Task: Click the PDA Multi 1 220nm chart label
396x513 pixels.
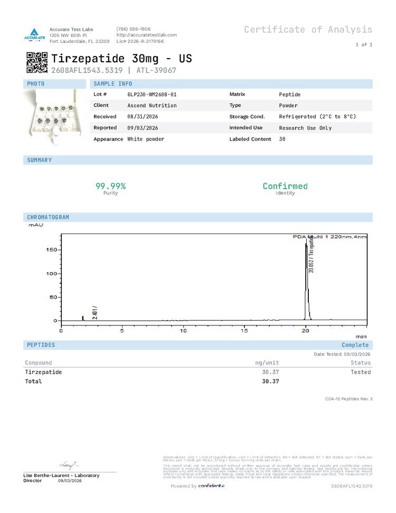Action: [x=329, y=237]
